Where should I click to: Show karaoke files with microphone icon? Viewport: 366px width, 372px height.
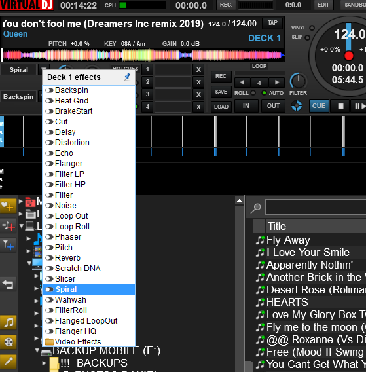click(x=8, y=362)
